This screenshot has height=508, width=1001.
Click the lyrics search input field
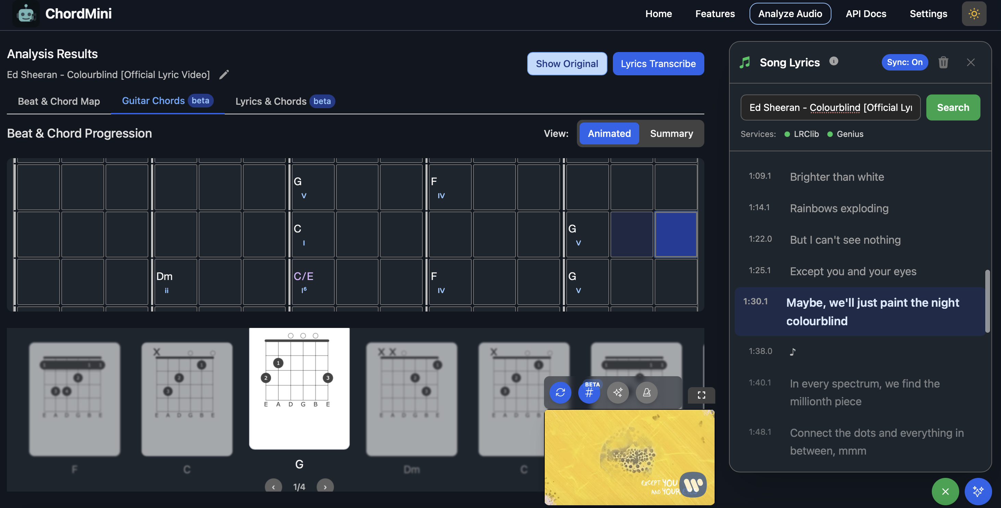830,107
